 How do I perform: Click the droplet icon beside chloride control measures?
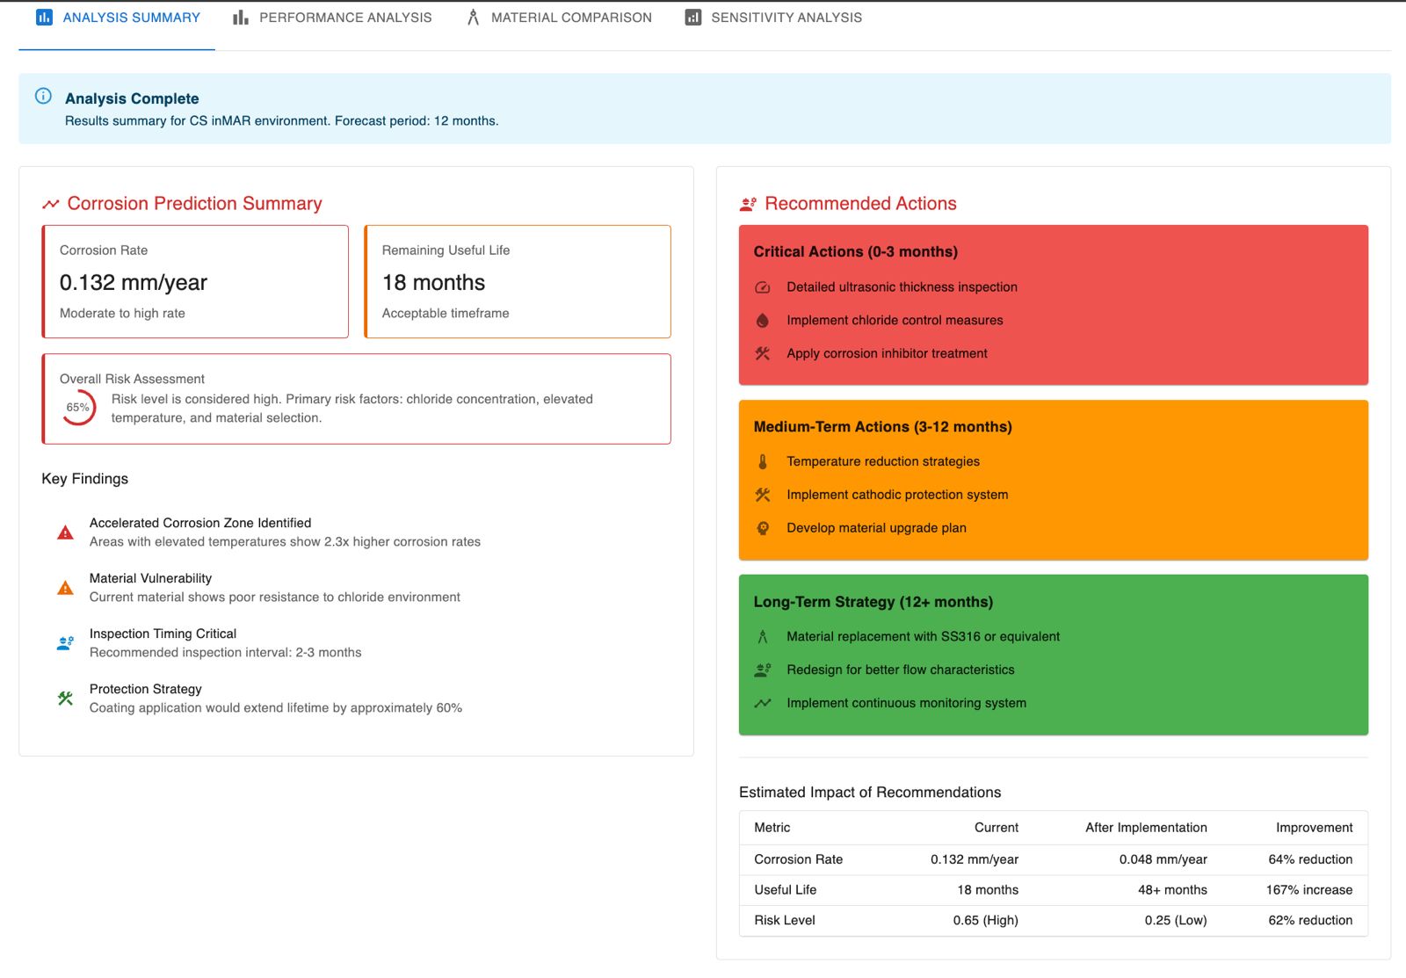763,321
